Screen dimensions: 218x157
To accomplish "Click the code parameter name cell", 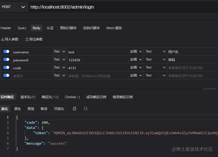I will click(x=32, y=67).
